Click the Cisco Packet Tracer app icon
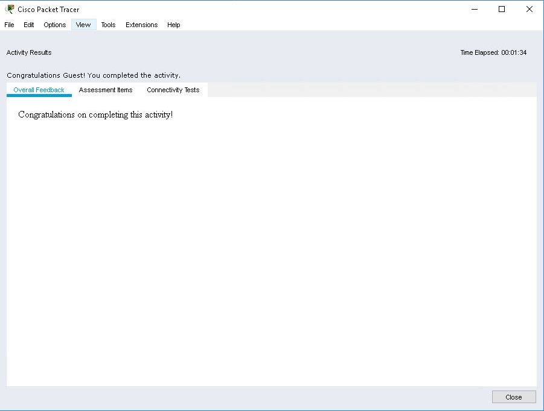Viewport: 544px width, 411px height. [x=10, y=9]
